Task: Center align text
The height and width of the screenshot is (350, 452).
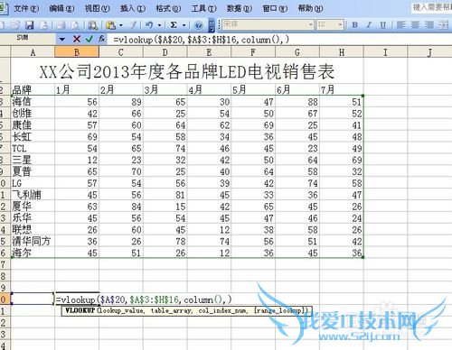Action: (415, 25)
